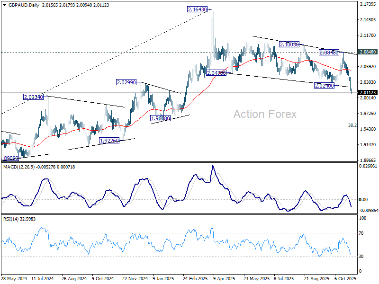Select the 2.04780 price label
The height and width of the screenshot is (284, 379).
[217, 73]
